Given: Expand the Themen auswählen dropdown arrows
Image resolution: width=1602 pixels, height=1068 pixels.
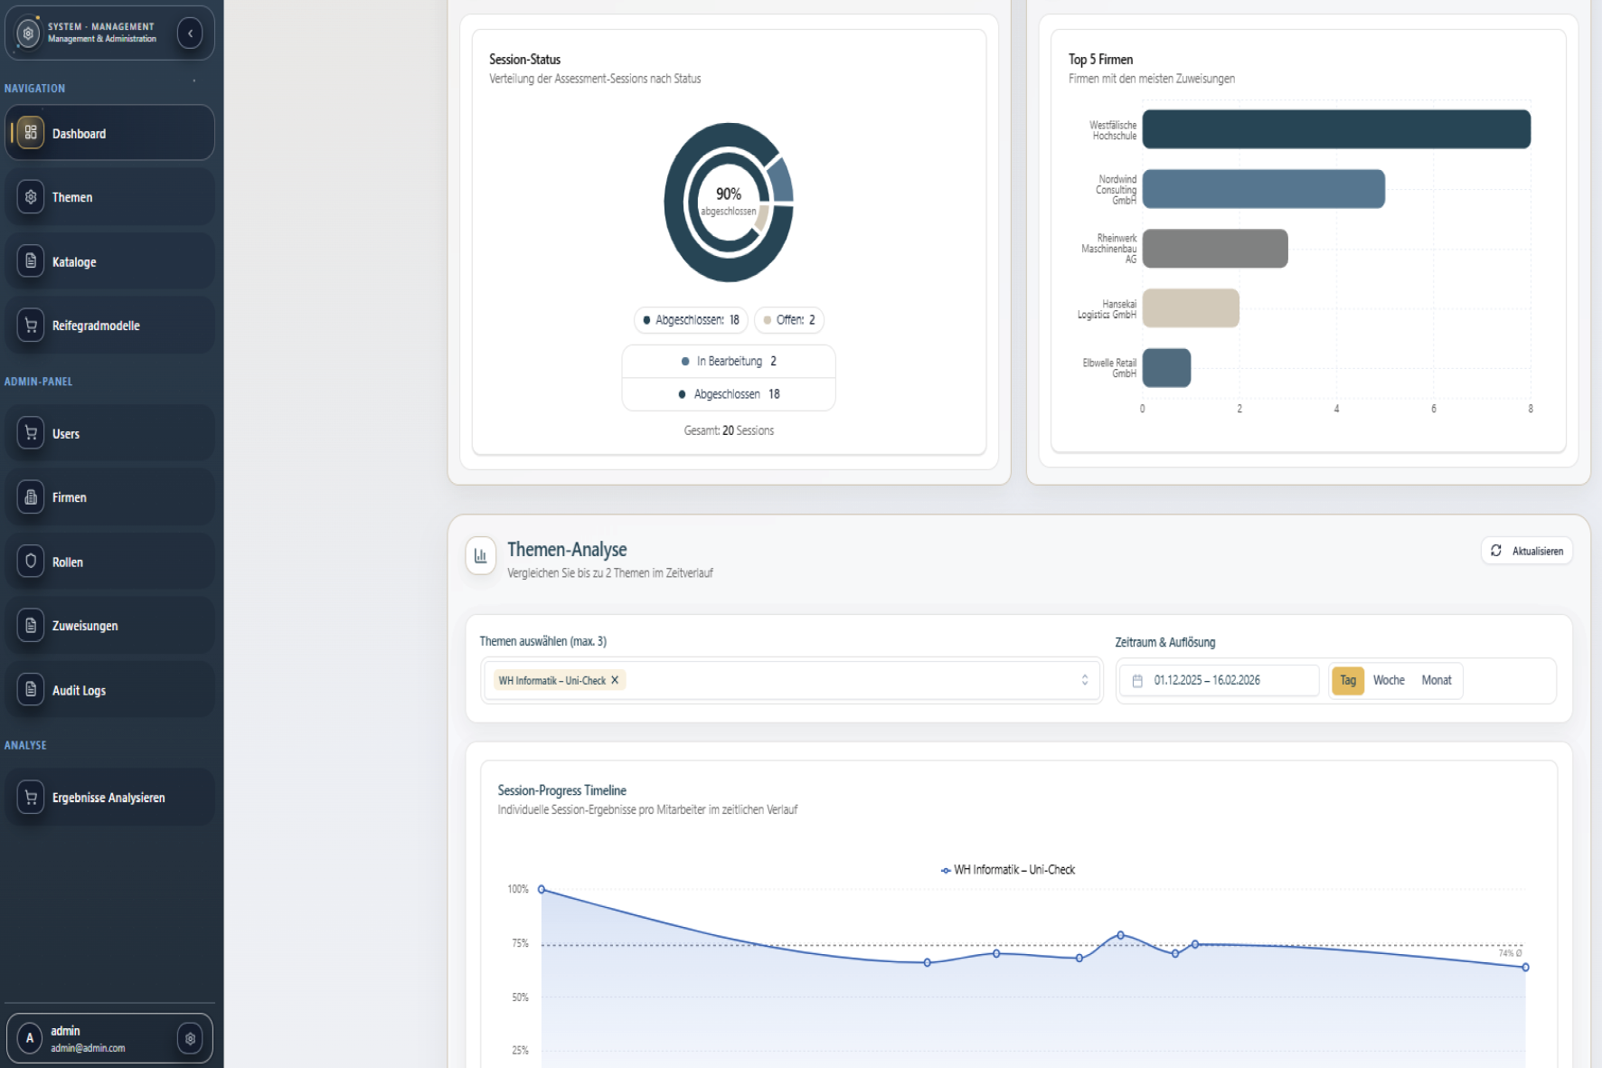Looking at the screenshot, I should point(1084,680).
